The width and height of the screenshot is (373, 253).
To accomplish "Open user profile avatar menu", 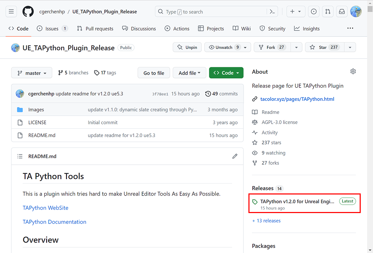I will pyautogui.click(x=356, y=12).
